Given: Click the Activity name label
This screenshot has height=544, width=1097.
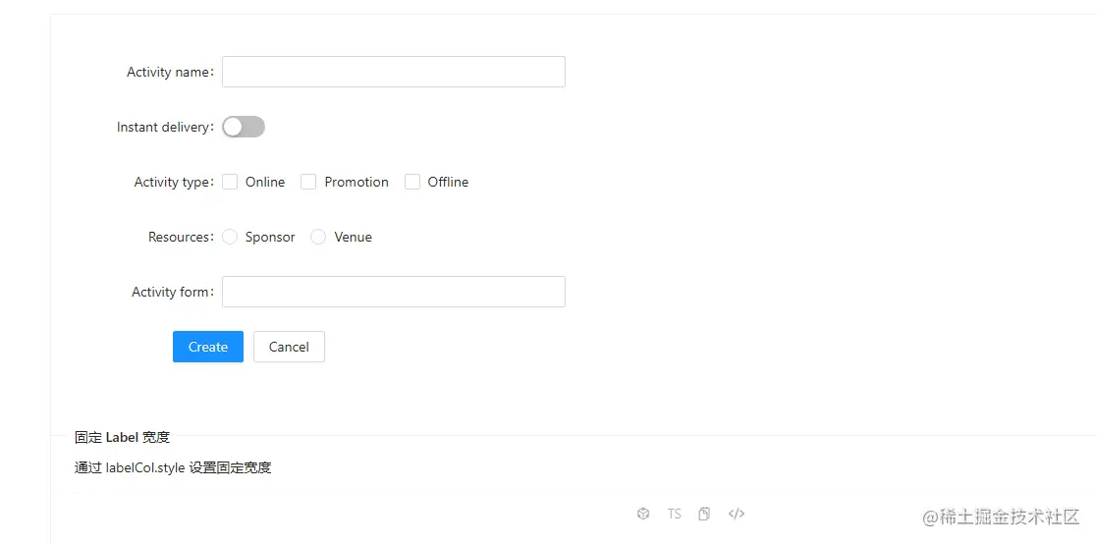Looking at the screenshot, I should coord(168,72).
